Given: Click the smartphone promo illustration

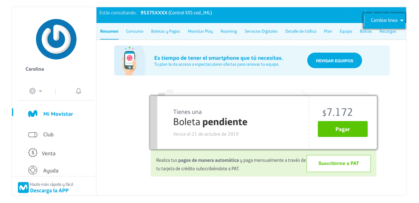Looking at the screenshot, I should (x=129, y=60).
